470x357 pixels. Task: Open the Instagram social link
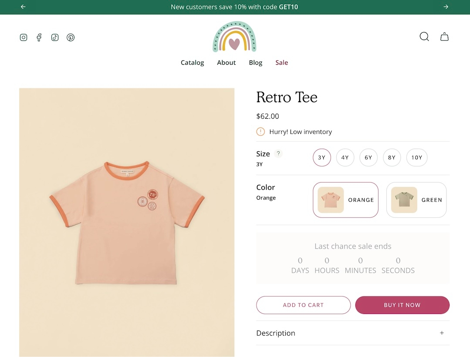point(24,37)
